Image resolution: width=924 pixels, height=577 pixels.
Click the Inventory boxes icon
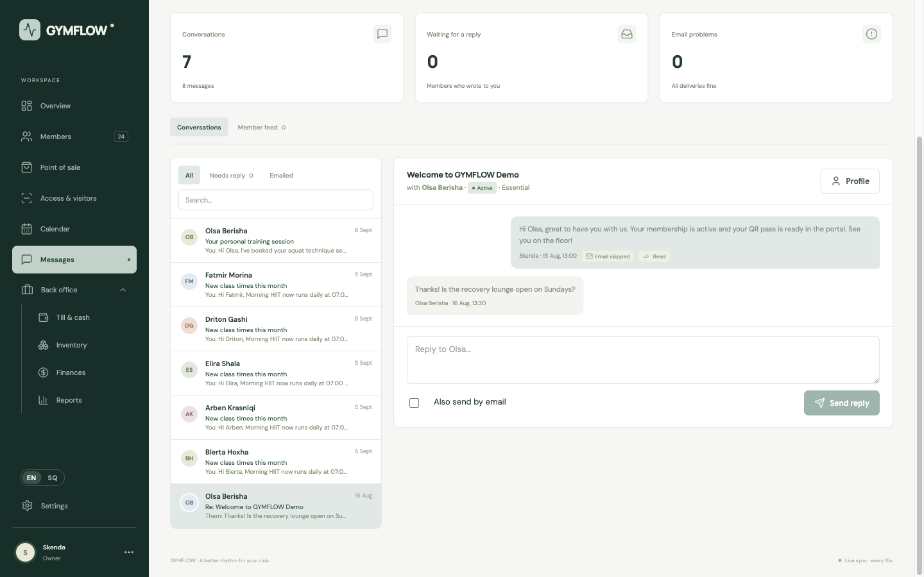click(44, 345)
